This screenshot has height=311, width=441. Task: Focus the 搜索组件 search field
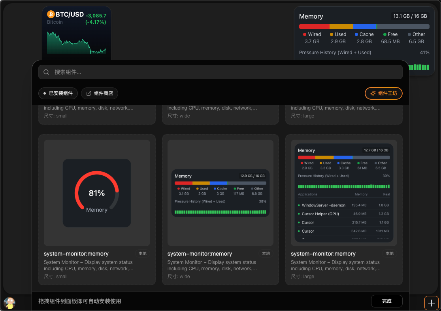tap(225, 72)
